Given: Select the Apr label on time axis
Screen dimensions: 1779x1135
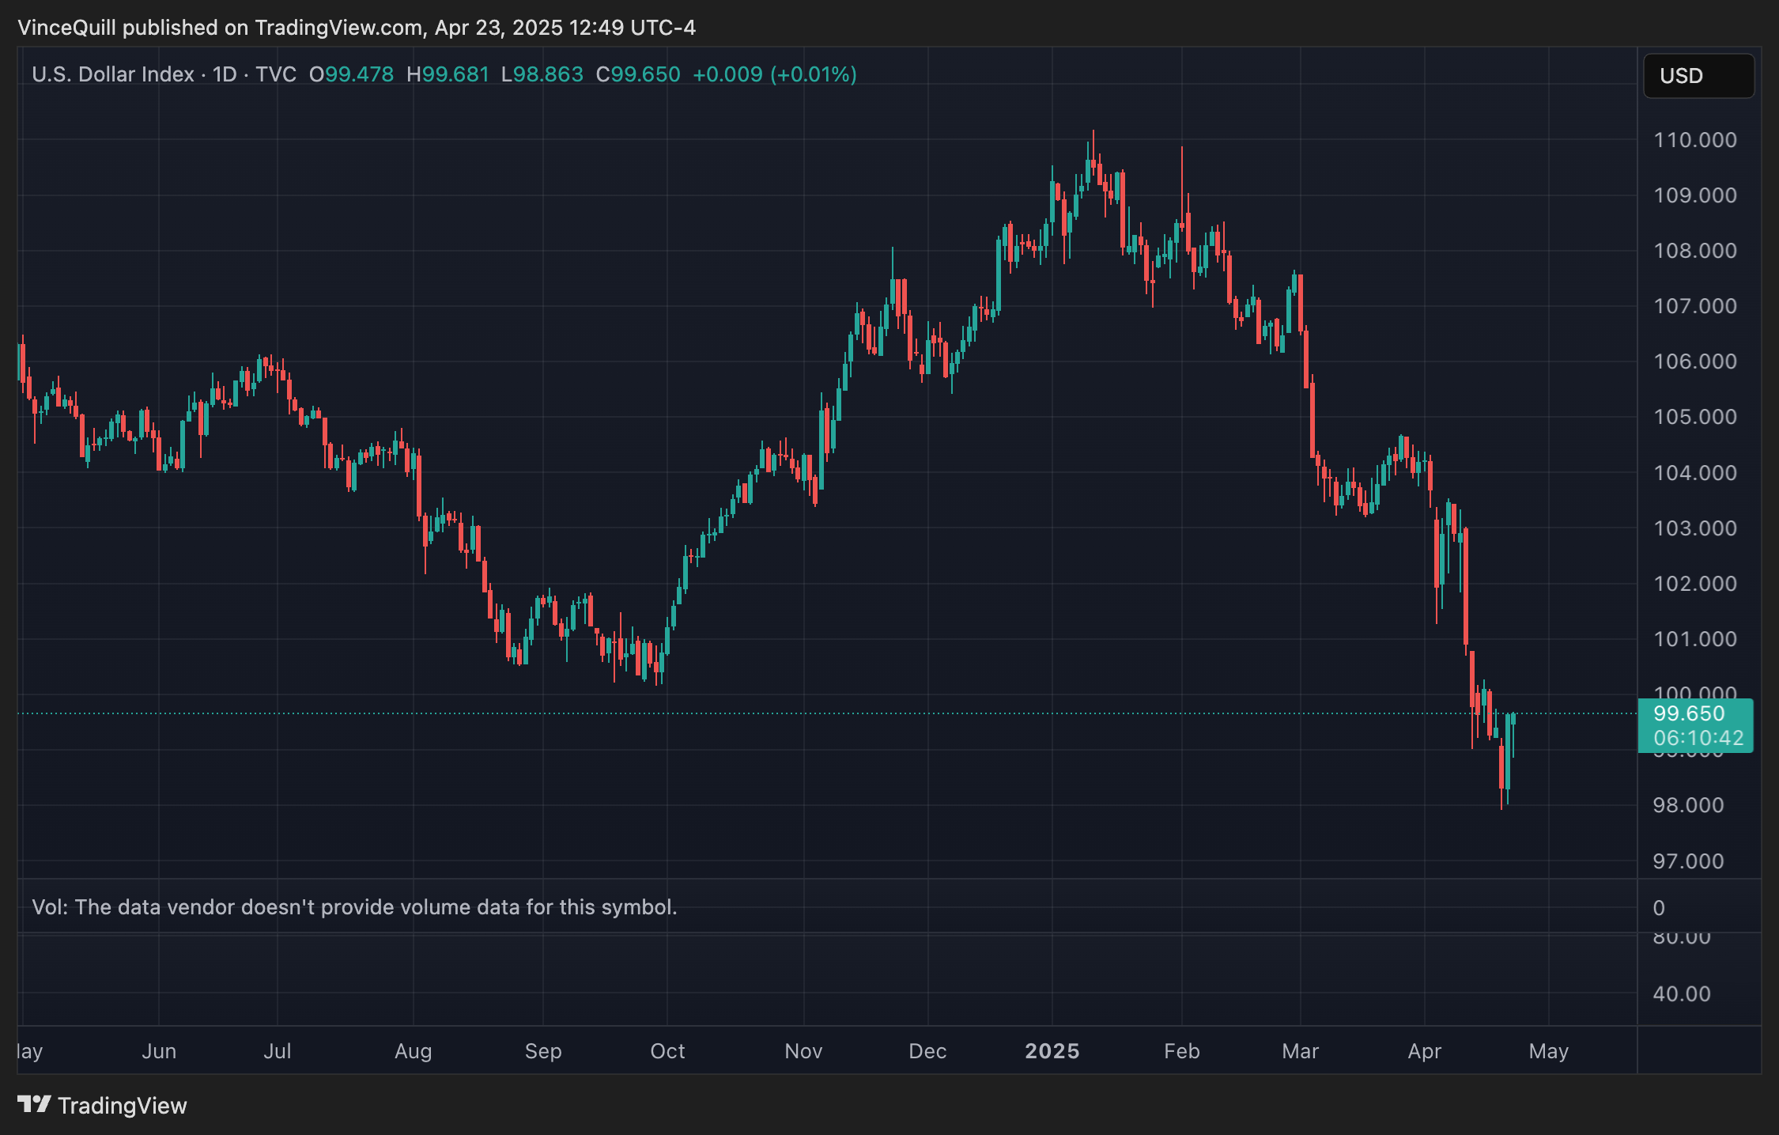Looking at the screenshot, I should pos(1424,1051).
